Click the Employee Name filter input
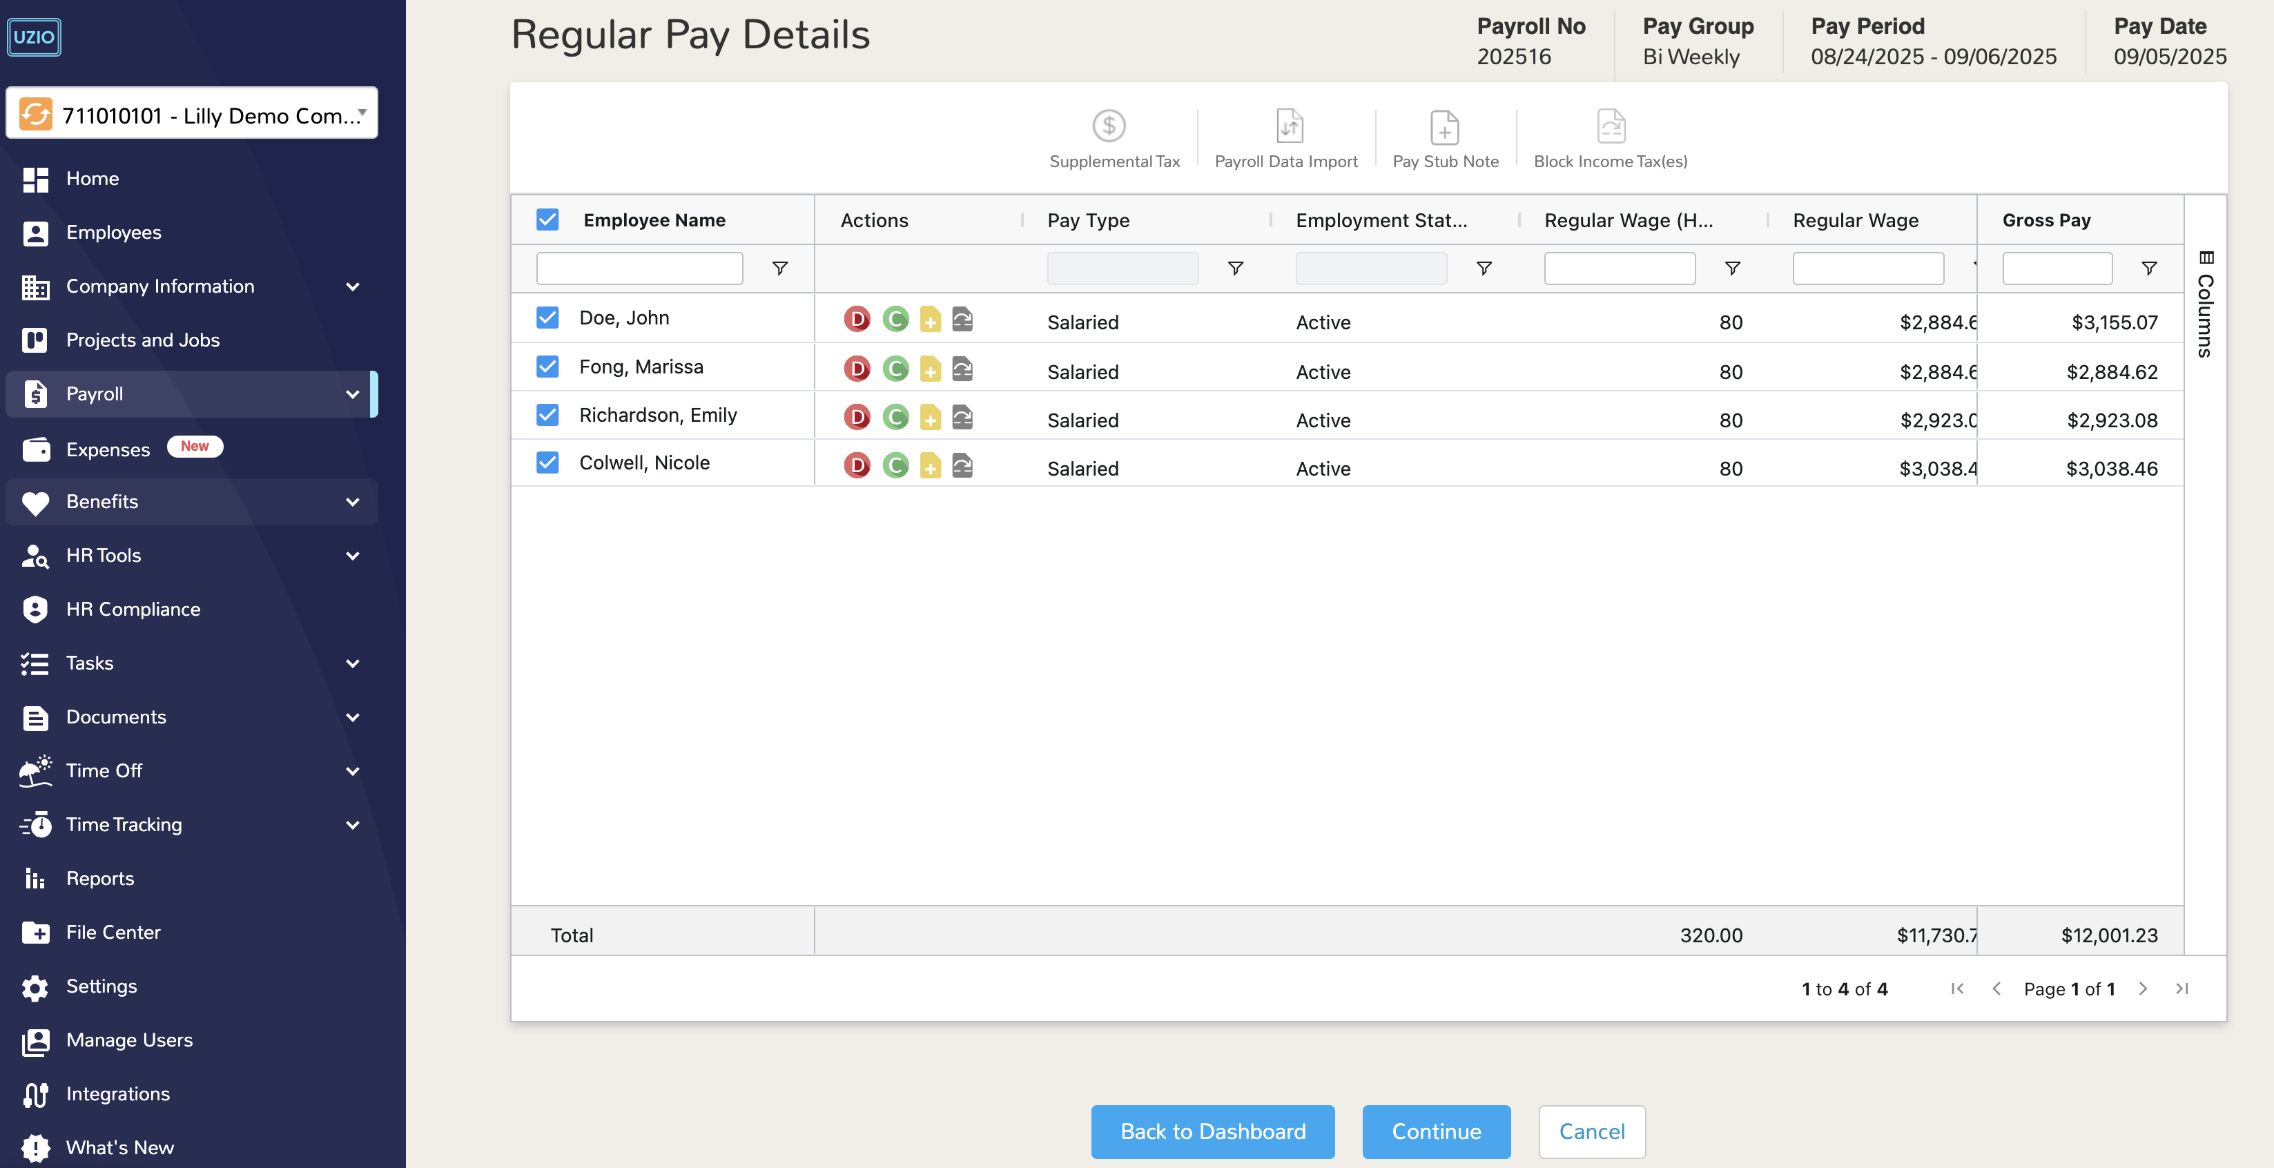The image size is (2274, 1168). [639, 269]
